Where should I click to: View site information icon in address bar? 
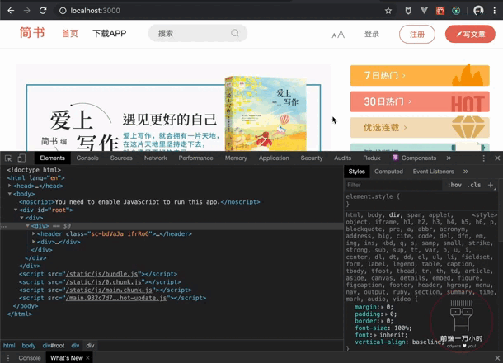[x=63, y=11]
